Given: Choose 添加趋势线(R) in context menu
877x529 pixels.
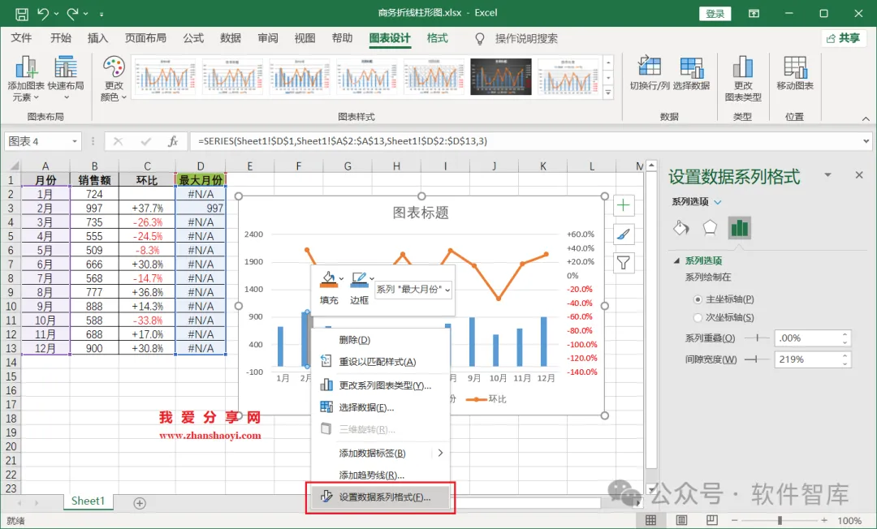Looking at the screenshot, I should [x=380, y=475].
